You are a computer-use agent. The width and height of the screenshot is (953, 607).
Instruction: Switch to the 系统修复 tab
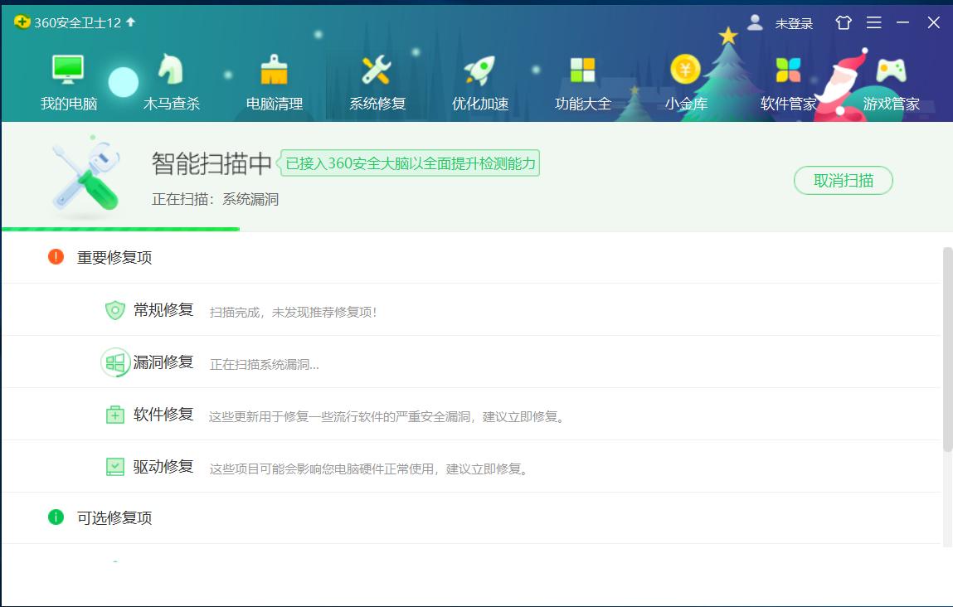click(377, 79)
